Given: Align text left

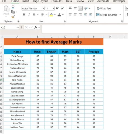Looking at the screenshot, I should (70, 15).
